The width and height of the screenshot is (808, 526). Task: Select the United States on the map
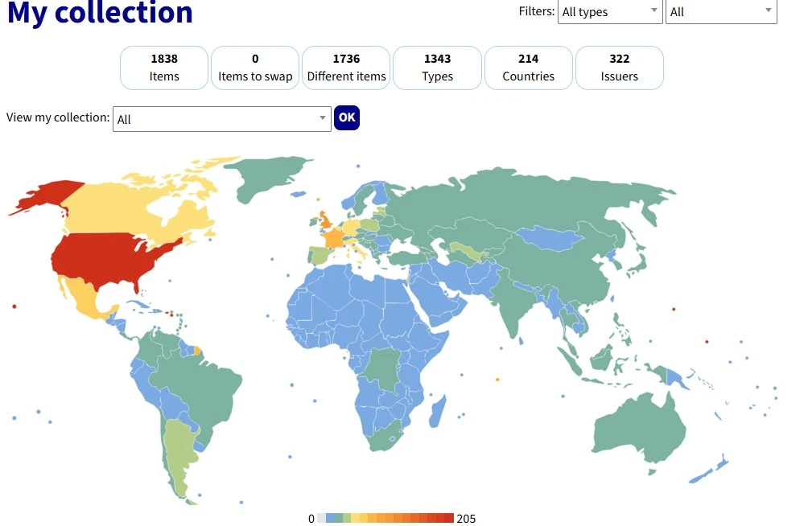[x=103, y=257]
